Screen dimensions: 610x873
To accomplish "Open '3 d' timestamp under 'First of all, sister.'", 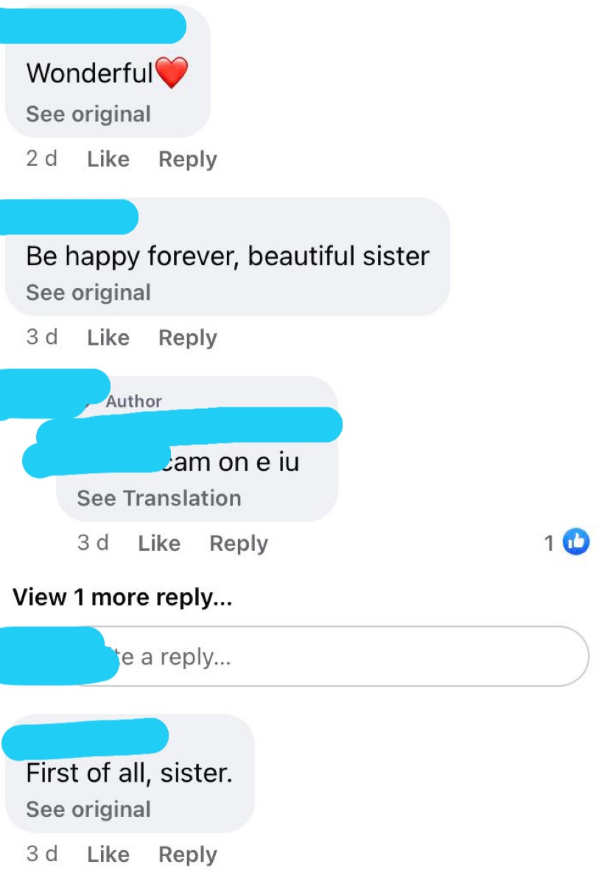I will [x=42, y=854].
